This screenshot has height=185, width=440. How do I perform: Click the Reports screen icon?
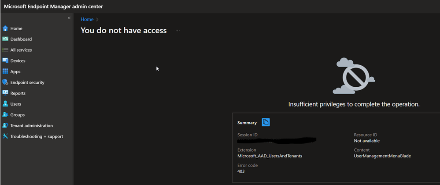[5, 93]
